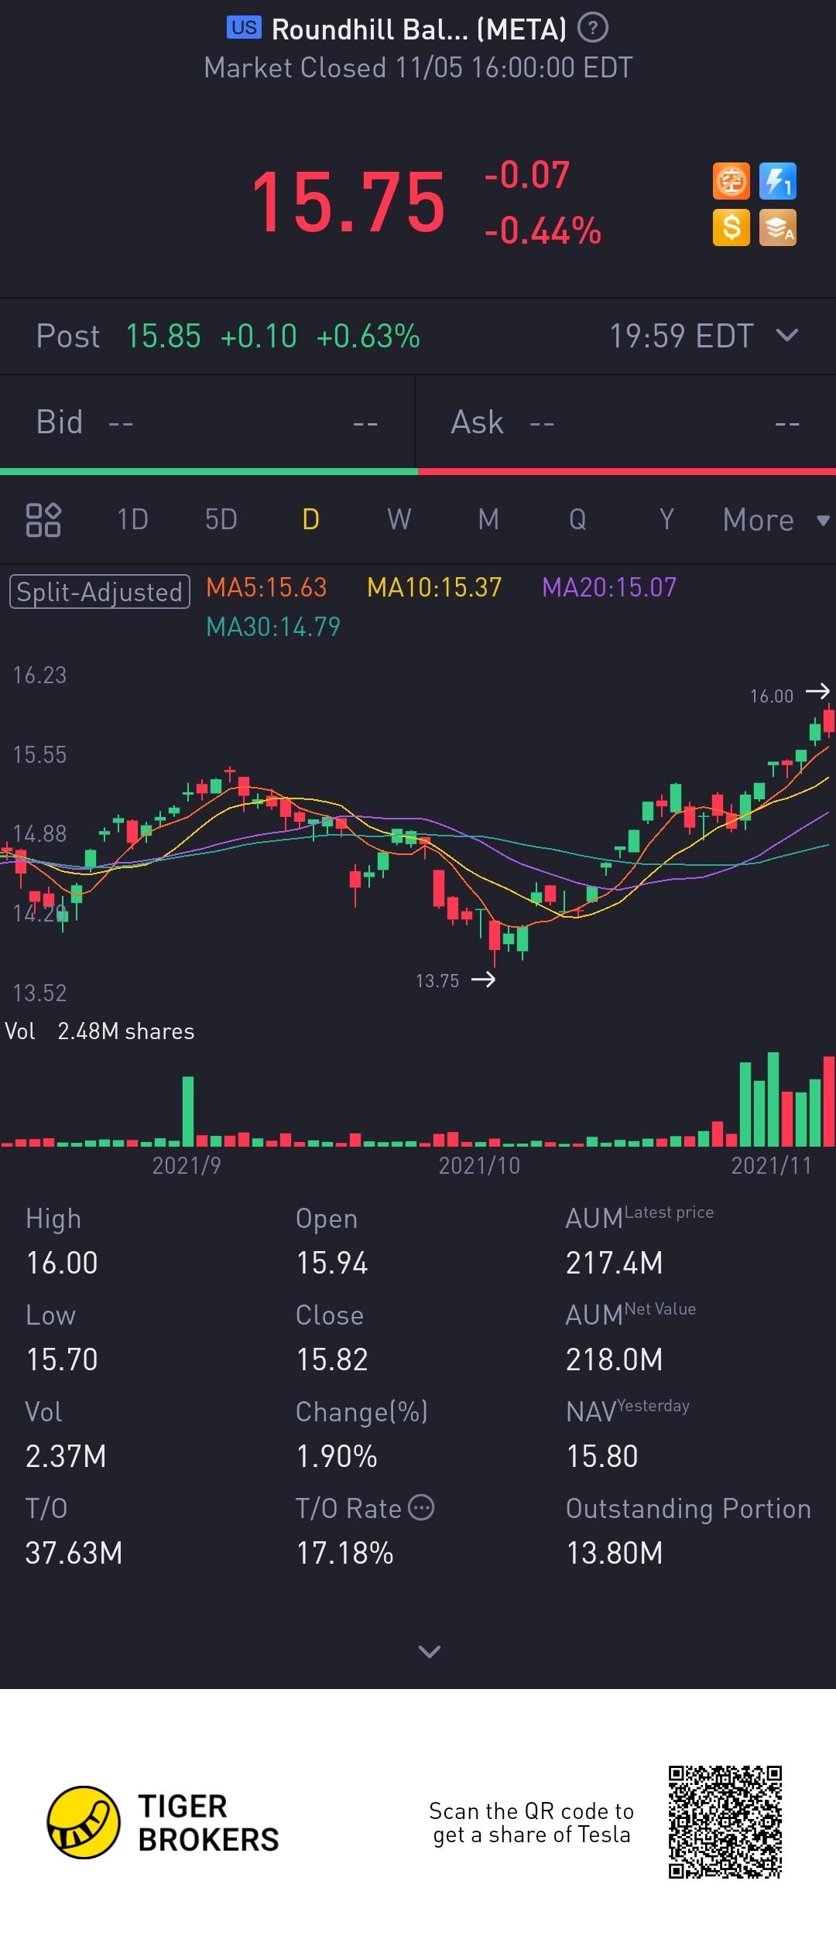836x1956 pixels.
Task: Open the Tiger Brokers logo
Action: (x=163, y=1823)
